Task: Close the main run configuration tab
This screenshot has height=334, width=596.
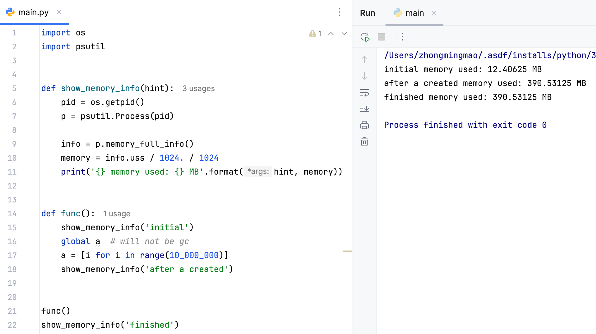Action: click(434, 13)
